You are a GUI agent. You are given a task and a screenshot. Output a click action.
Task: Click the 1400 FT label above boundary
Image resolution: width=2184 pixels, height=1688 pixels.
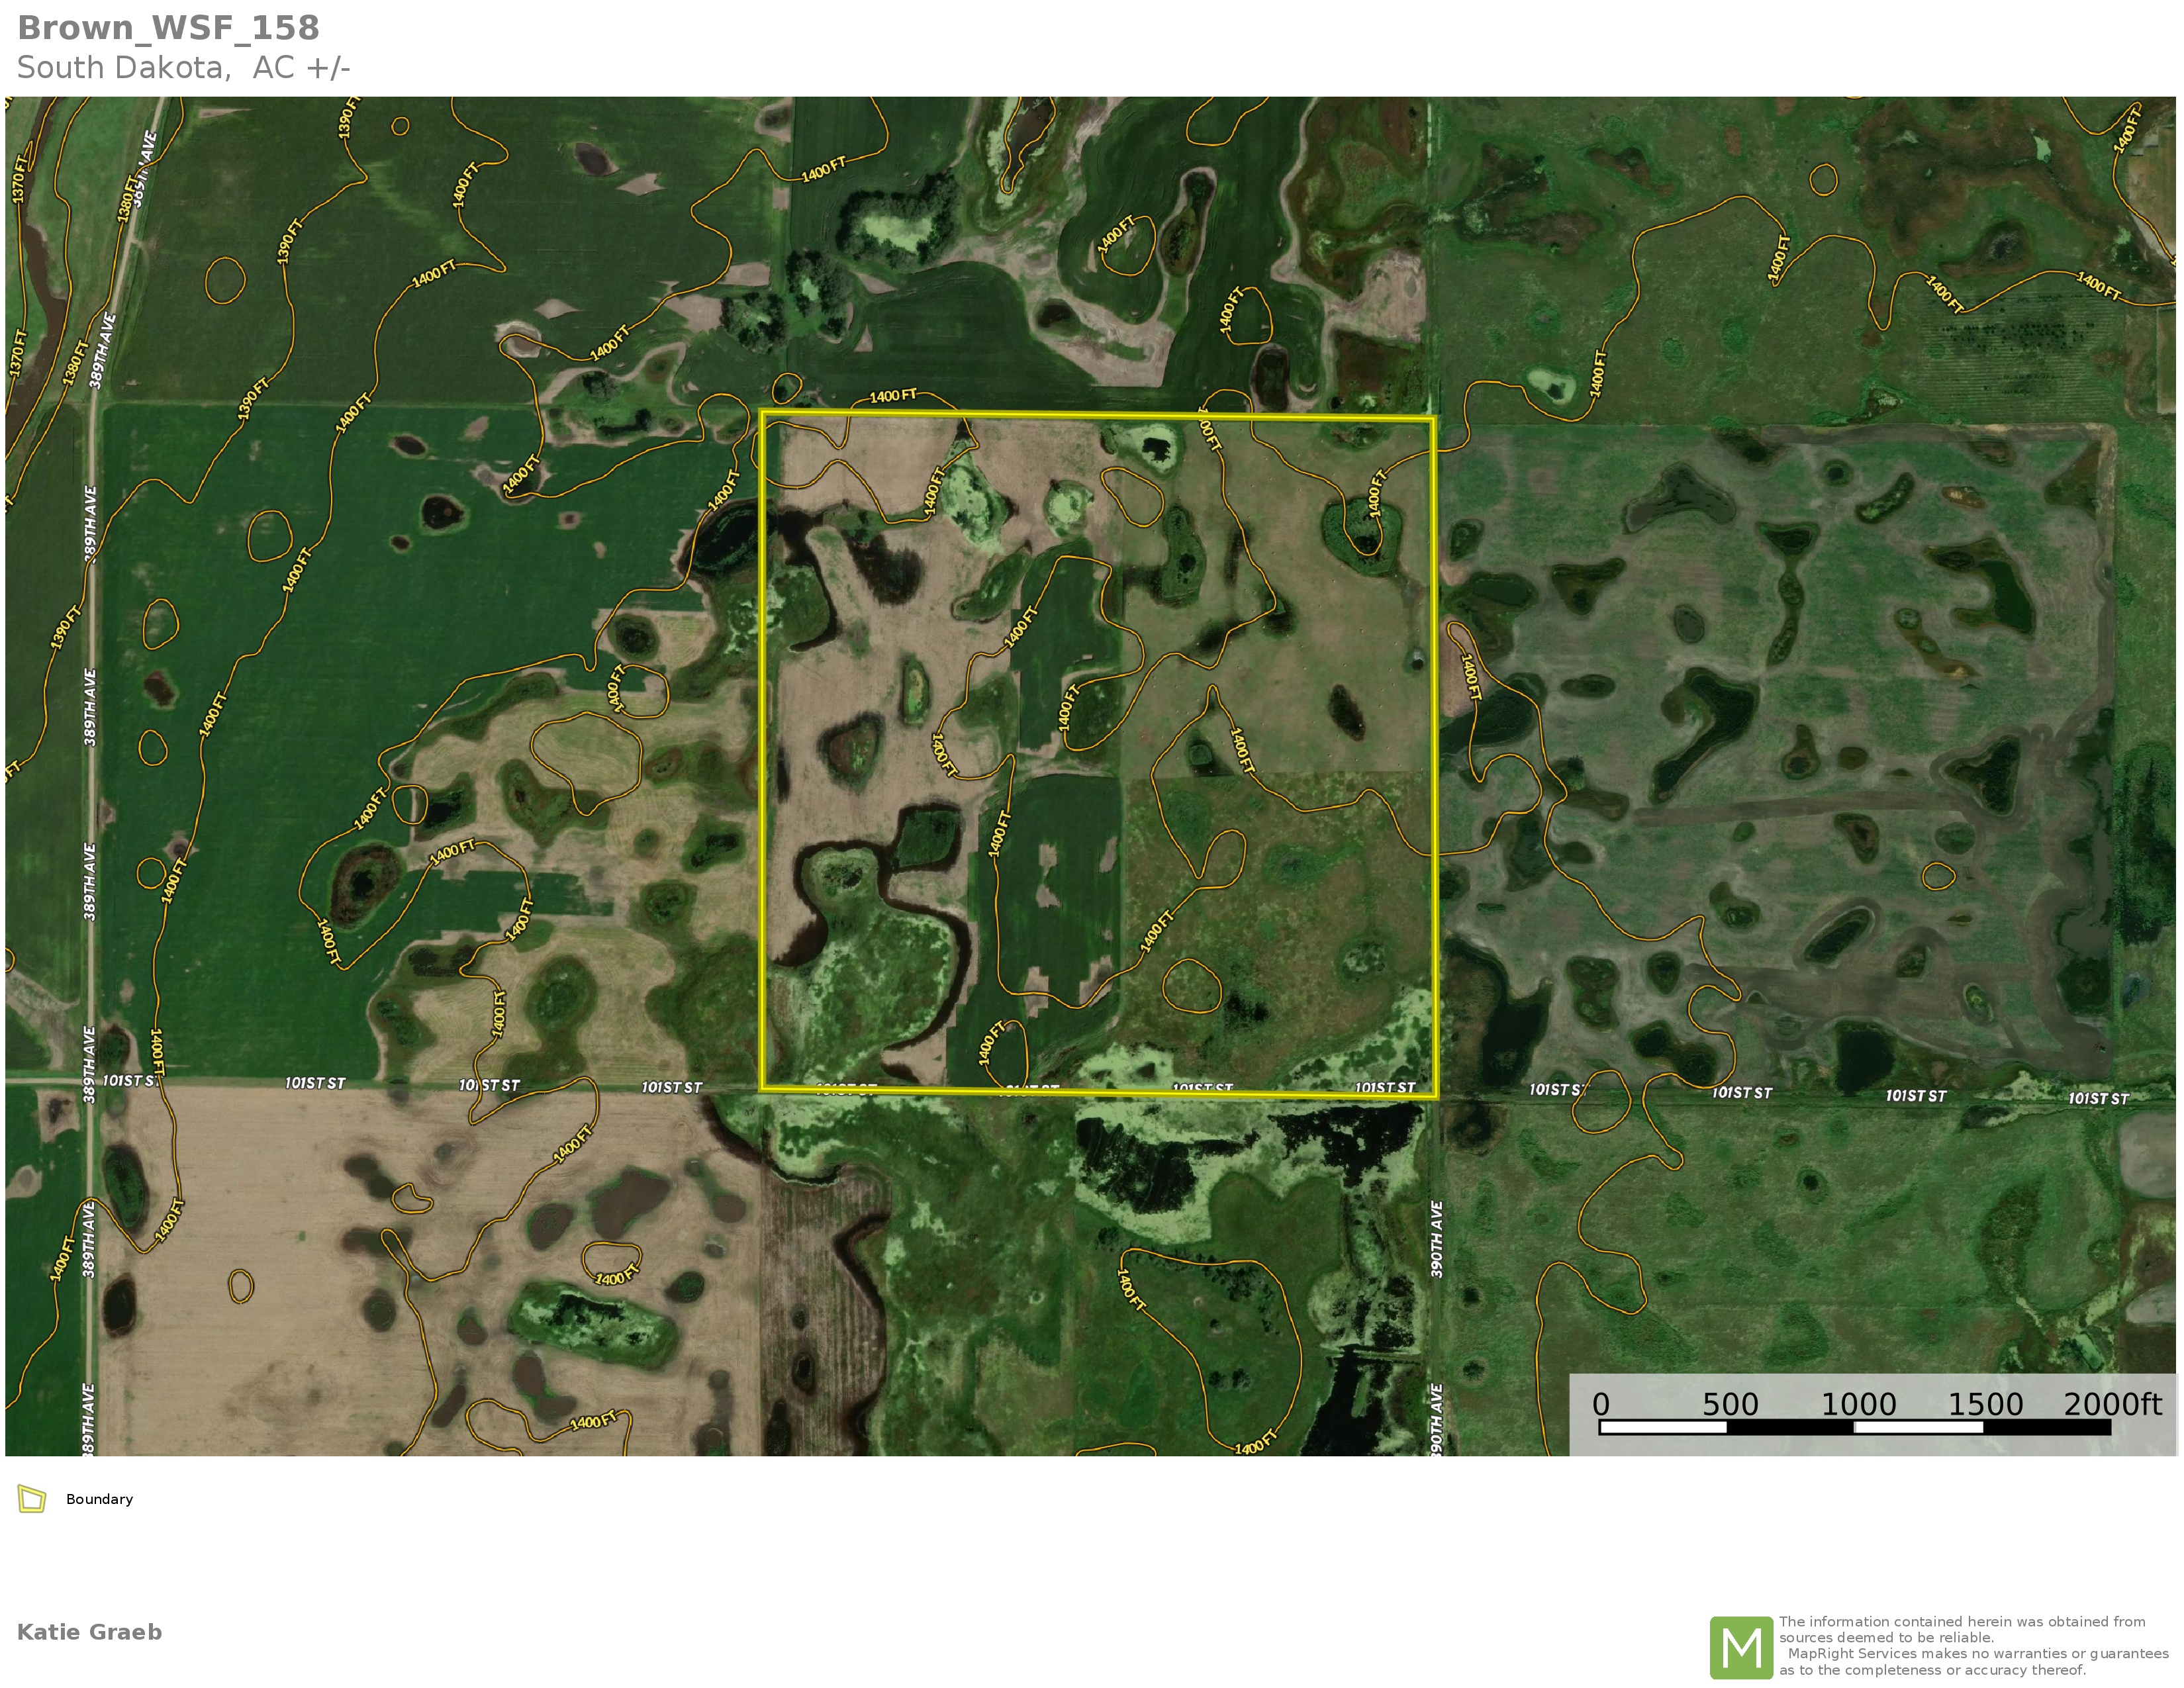coord(892,396)
